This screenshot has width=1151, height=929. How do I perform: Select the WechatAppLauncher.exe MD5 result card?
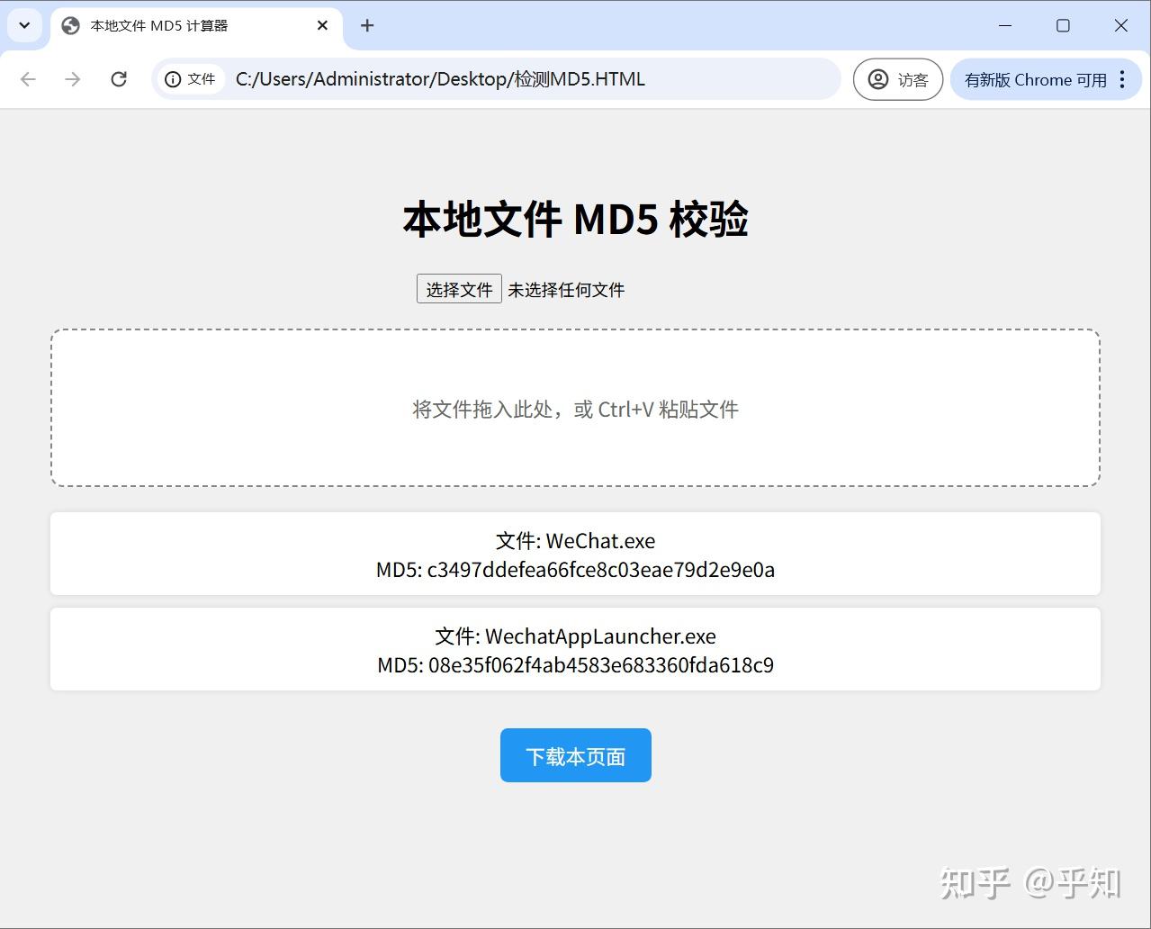(x=575, y=649)
